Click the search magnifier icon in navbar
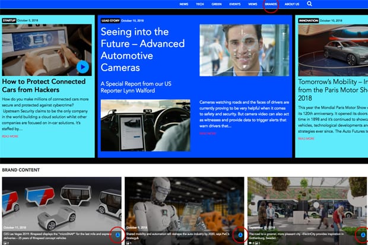368x245 pixels. (x=309, y=4)
